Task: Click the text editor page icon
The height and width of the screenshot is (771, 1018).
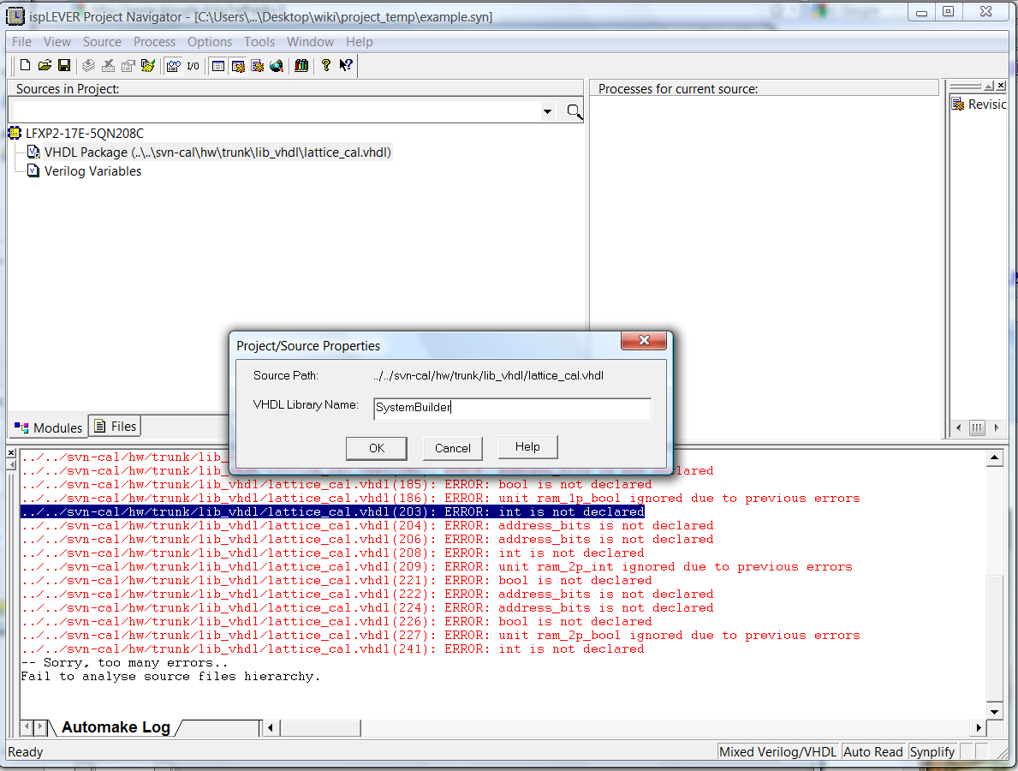Action: click(x=257, y=66)
